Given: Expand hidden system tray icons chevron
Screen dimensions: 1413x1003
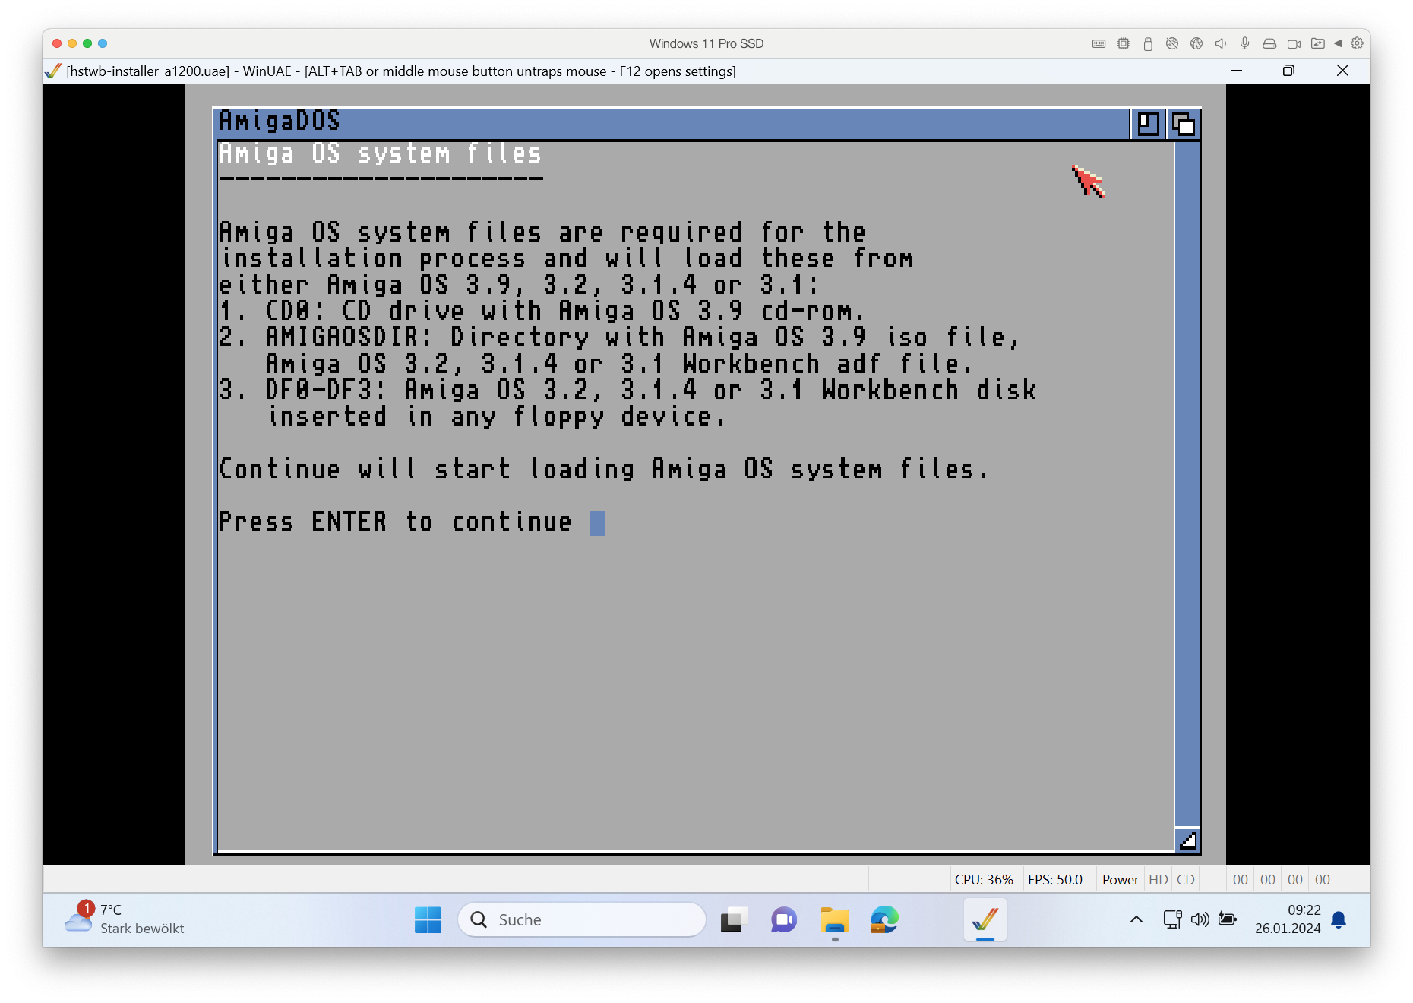Looking at the screenshot, I should click(x=1136, y=919).
